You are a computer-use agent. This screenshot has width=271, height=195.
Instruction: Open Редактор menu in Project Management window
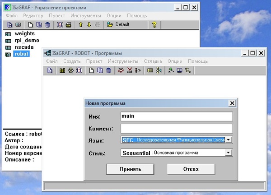33,15
